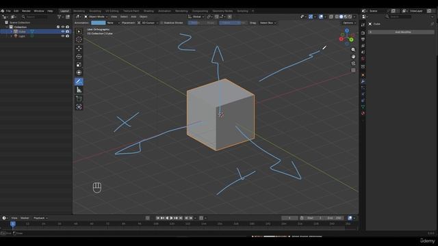Click the timeline play button

tap(172, 218)
